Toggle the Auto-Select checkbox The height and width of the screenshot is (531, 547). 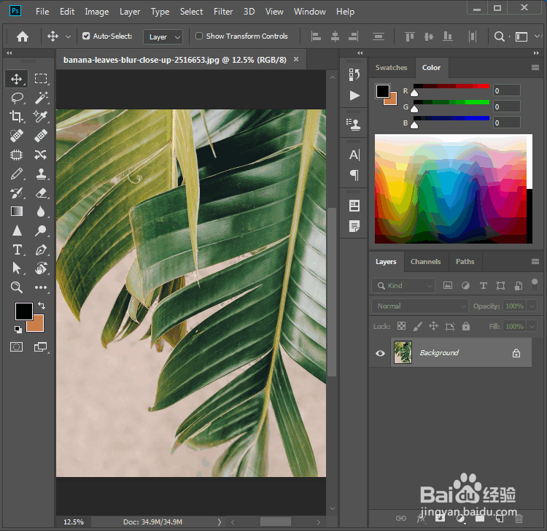pyautogui.click(x=86, y=36)
